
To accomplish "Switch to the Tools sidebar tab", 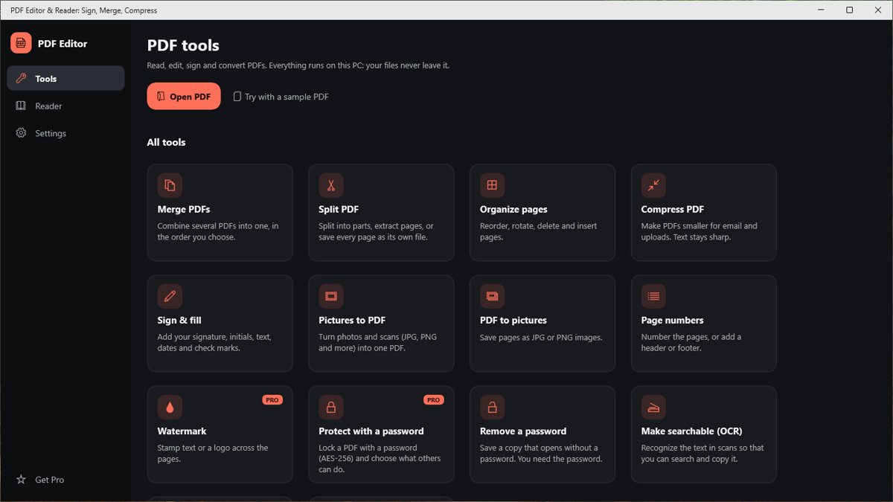I will click(x=65, y=78).
